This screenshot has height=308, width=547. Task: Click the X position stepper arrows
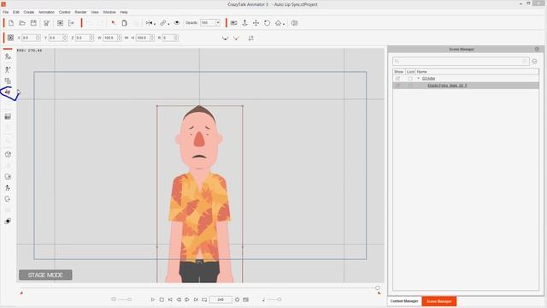pyautogui.click(x=38, y=38)
